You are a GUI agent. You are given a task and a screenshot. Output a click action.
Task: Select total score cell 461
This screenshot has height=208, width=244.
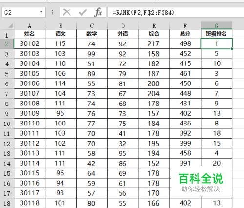click(x=185, y=74)
